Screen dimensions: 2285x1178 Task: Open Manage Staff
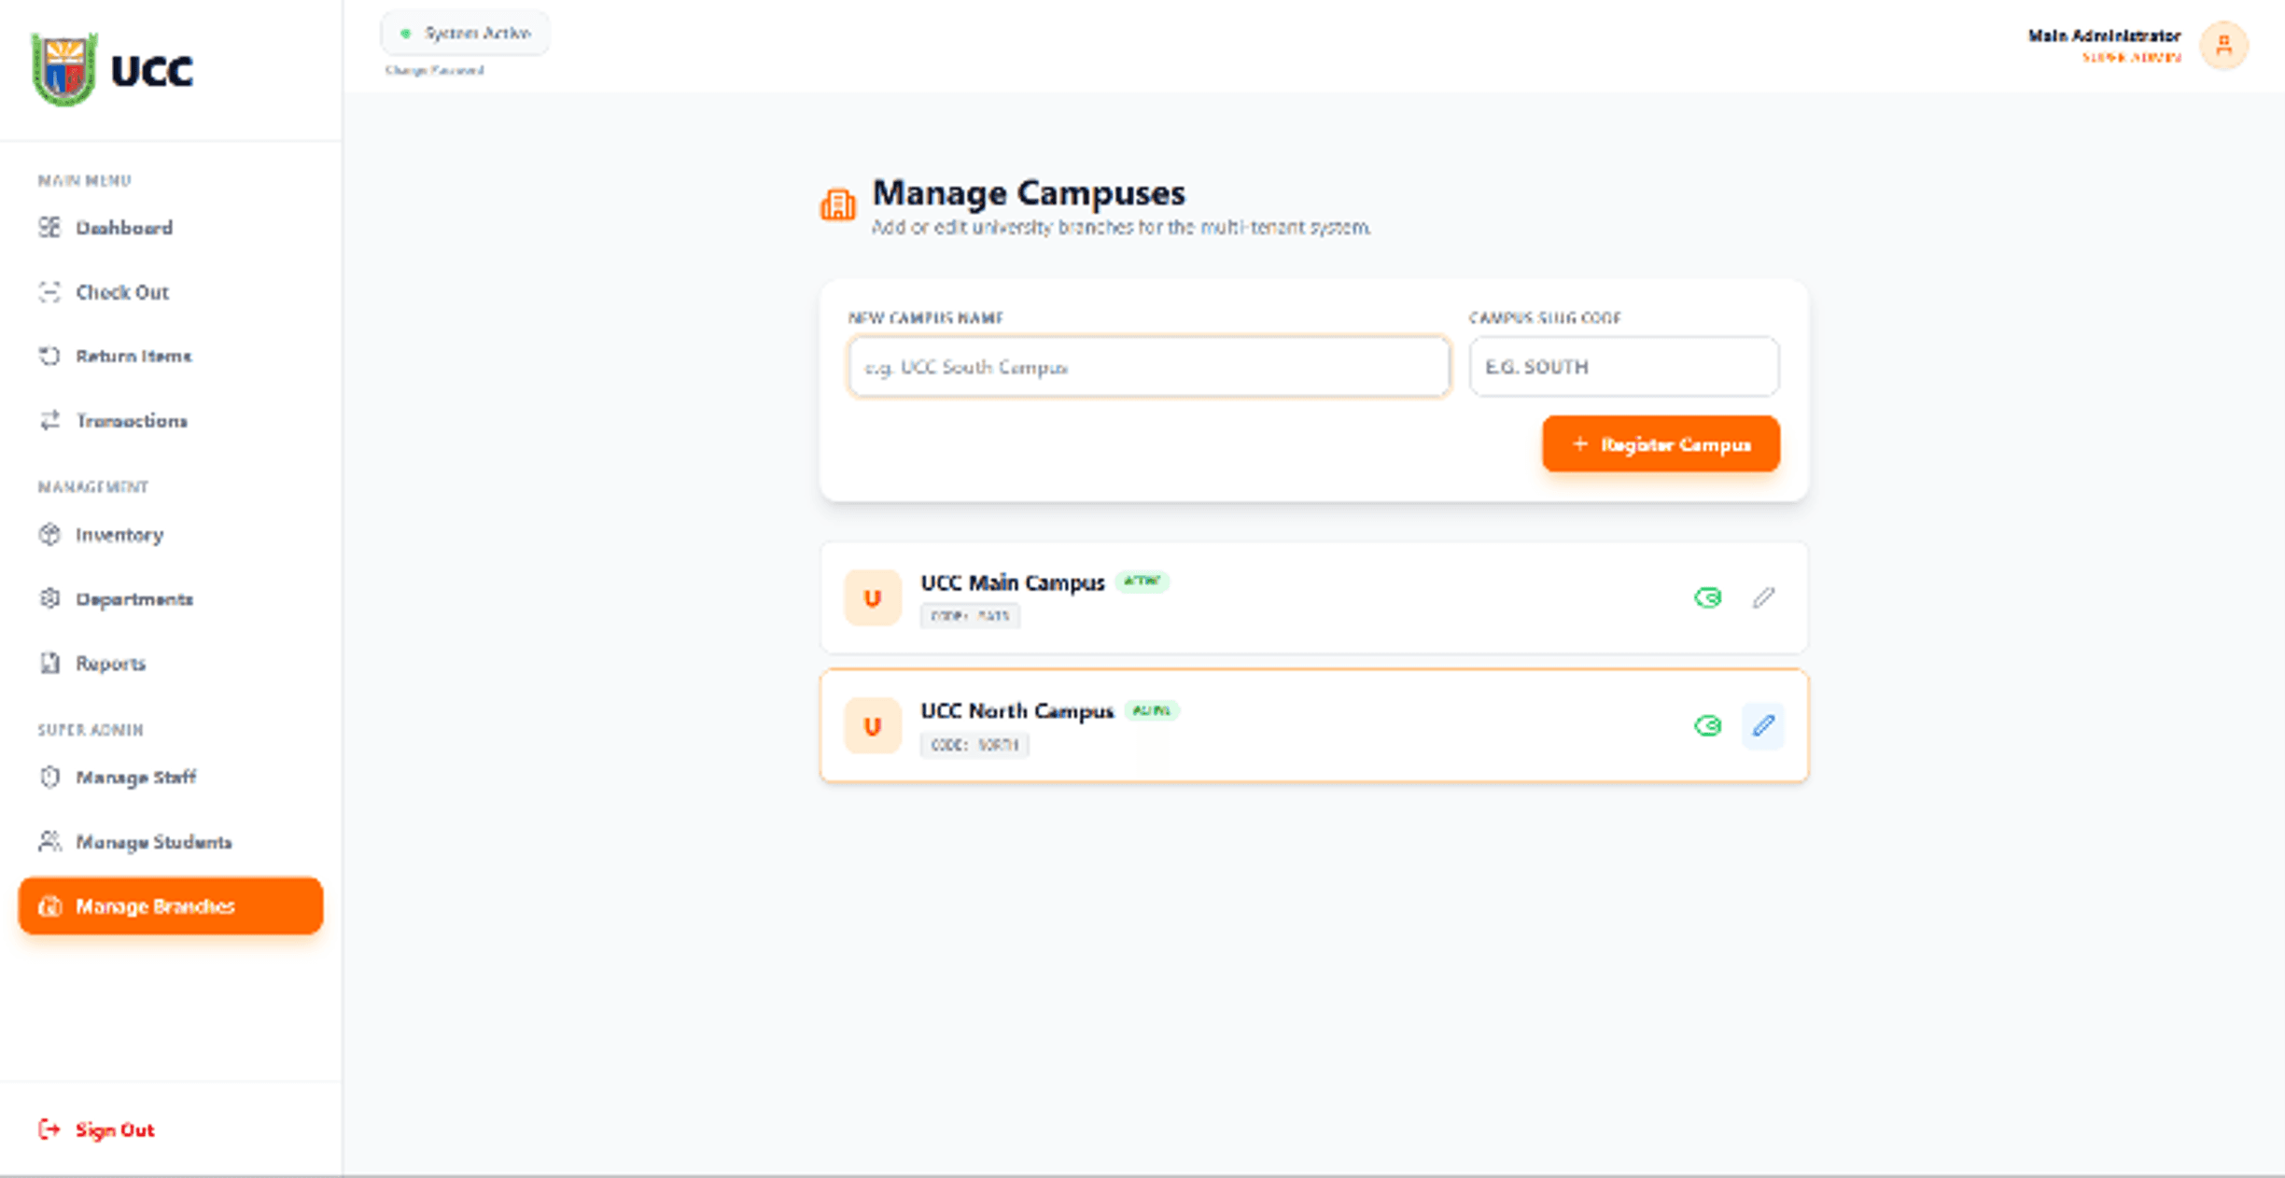point(170,778)
